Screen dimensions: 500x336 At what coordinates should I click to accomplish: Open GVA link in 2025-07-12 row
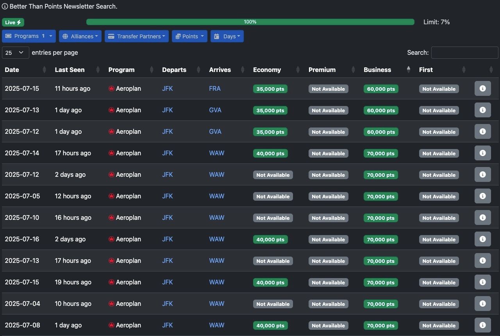click(215, 132)
